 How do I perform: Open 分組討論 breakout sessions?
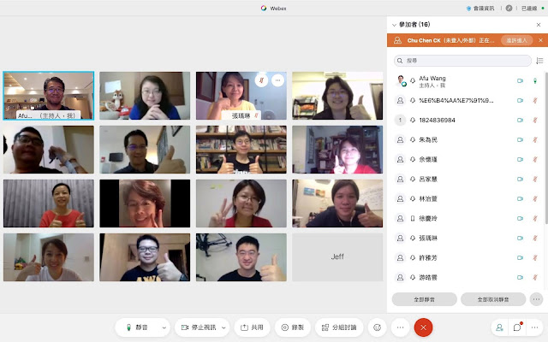point(339,327)
